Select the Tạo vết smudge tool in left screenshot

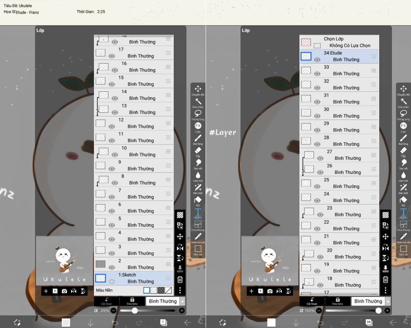(x=198, y=164)
